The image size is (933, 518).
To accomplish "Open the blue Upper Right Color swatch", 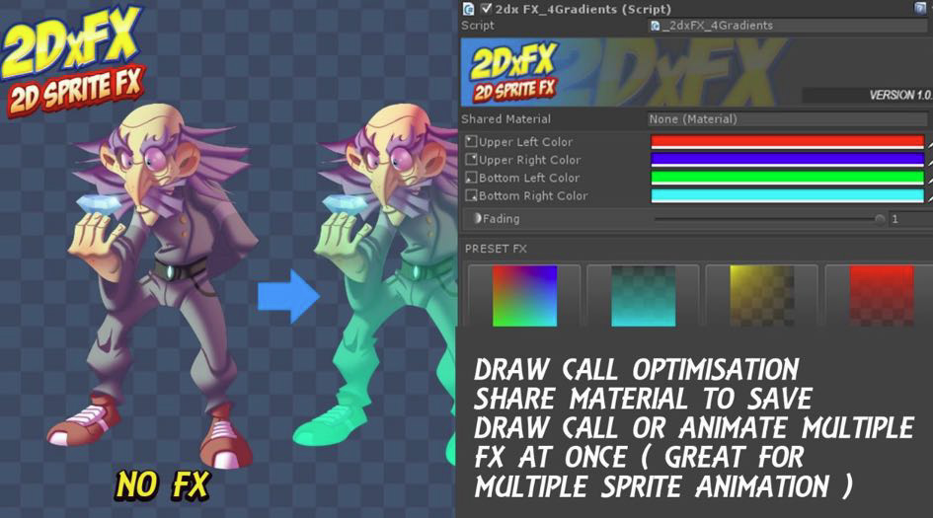I will [787, 160].
